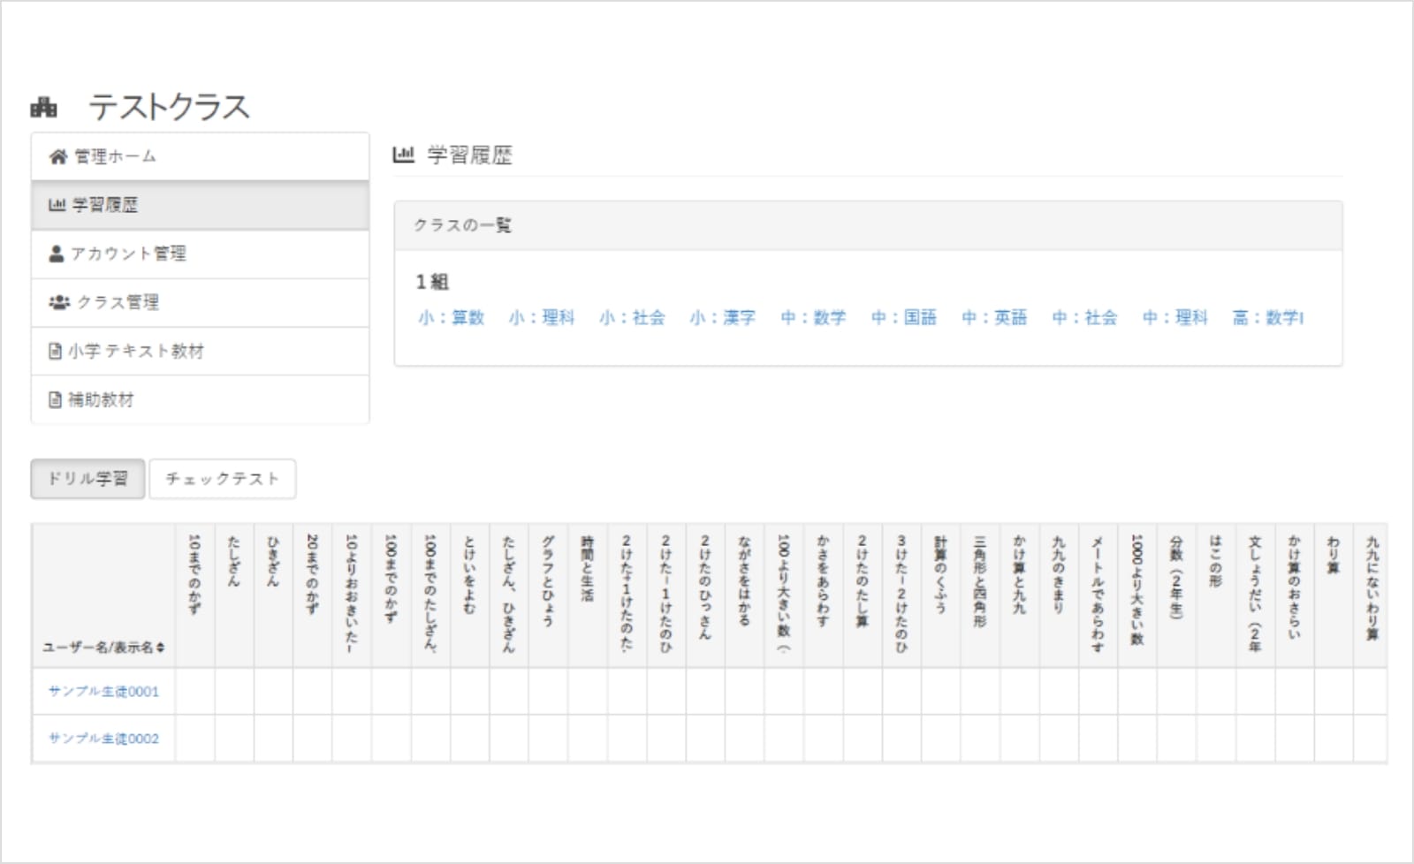Image resolution: width=1414 pixels, height=864 pixels.
Task: Open サンプル生徒0001 student record
Action: click(103, 691)
